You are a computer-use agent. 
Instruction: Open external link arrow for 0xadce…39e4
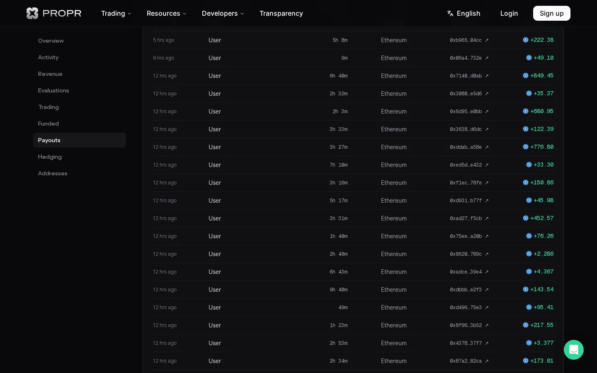(x=487, y=272)
